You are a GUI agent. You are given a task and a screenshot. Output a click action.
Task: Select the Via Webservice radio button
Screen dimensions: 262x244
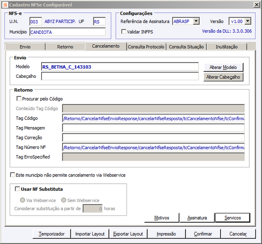22,200
